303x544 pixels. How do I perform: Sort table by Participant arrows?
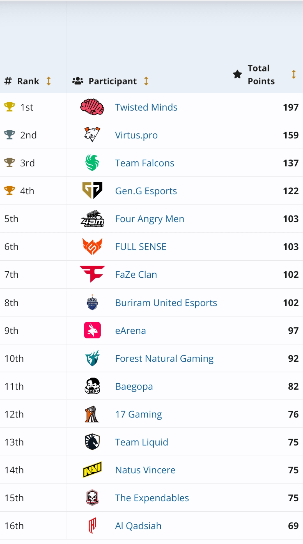tap(146, 81)
